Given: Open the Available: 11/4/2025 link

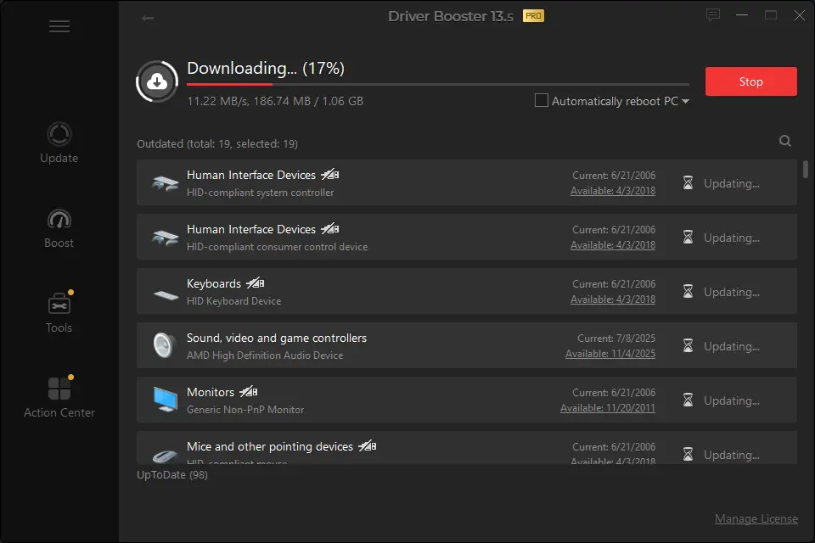Looking at the screenshot, I should pyautogui.click(x=610, y=353).
